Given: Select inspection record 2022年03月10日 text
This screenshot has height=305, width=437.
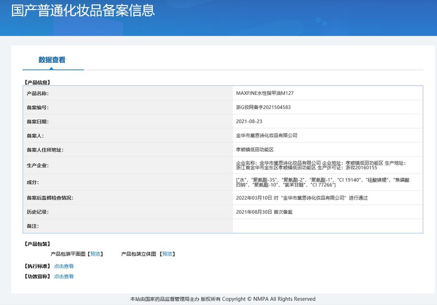Looking at the screenshot, I should point(302,198).
